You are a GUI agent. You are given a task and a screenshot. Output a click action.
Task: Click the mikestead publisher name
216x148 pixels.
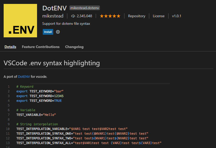pyautogui.click(x=53, y=16)
